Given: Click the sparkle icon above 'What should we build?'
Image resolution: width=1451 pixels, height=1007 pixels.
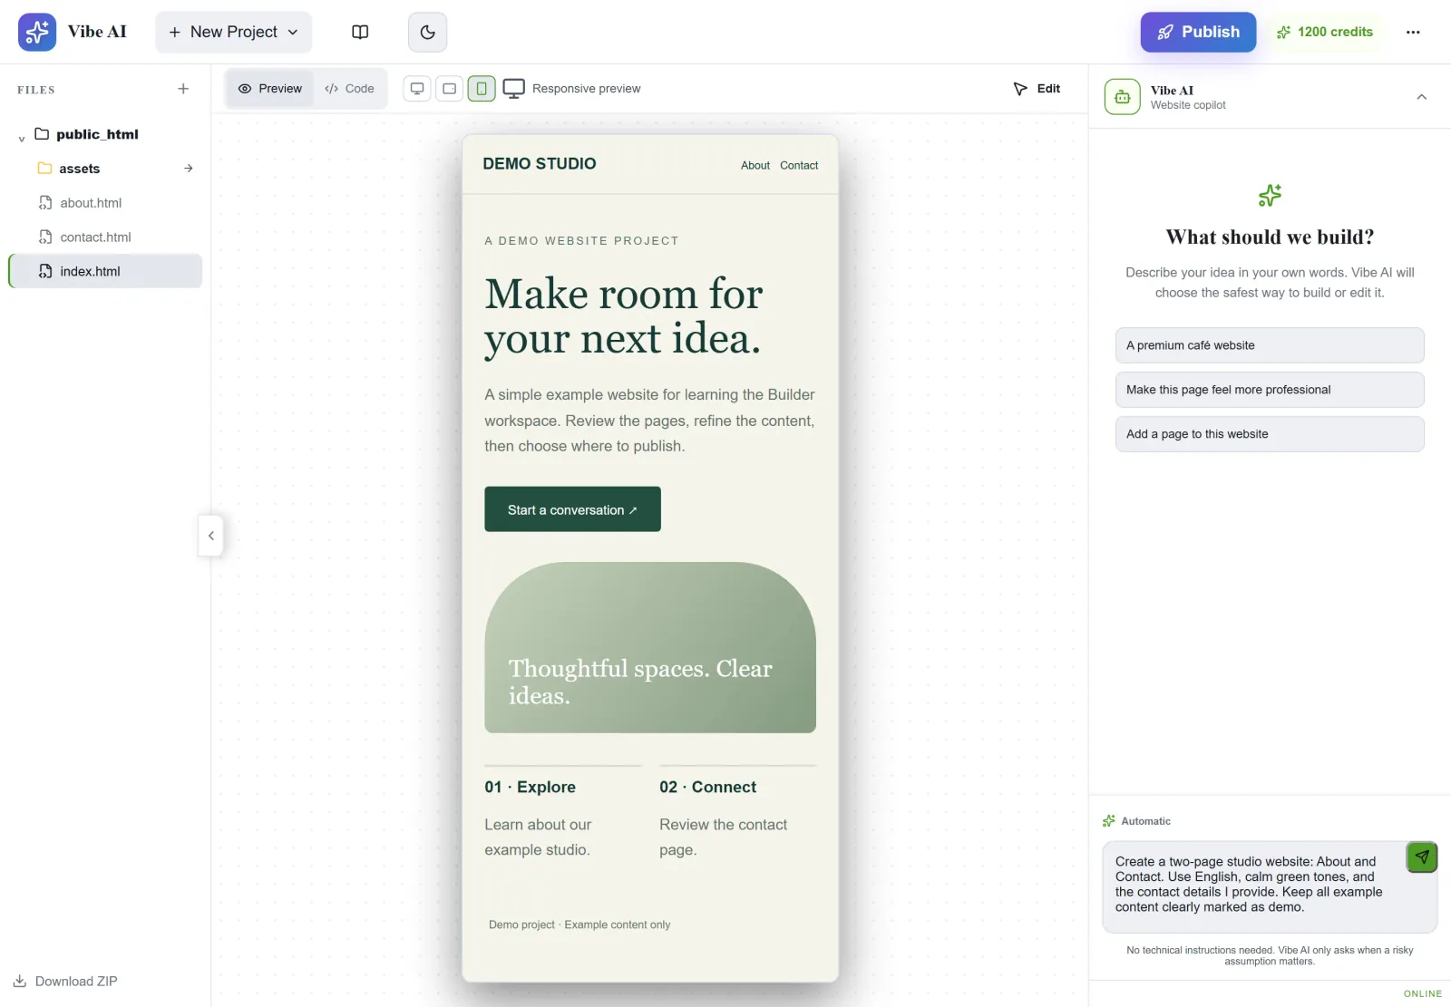Looking at the screenshot, I should click(1270, 195).
